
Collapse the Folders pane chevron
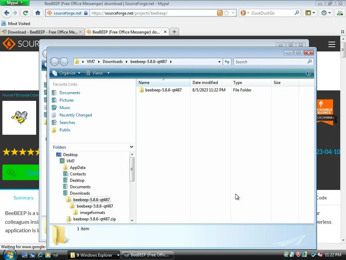131,147
